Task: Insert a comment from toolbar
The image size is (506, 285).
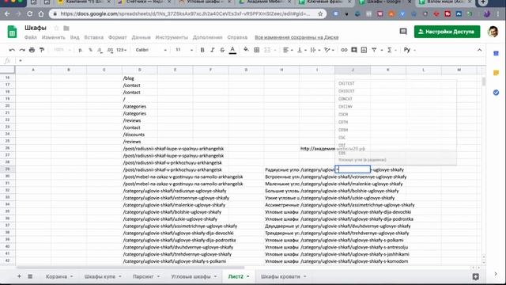Action: point(354,50)
